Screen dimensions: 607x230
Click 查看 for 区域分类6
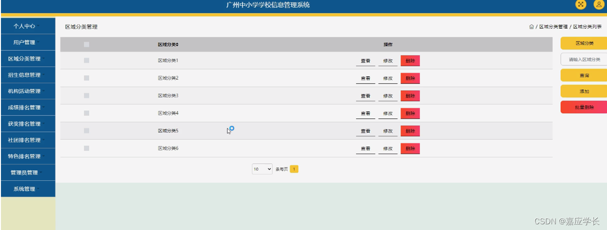(366, 149)
